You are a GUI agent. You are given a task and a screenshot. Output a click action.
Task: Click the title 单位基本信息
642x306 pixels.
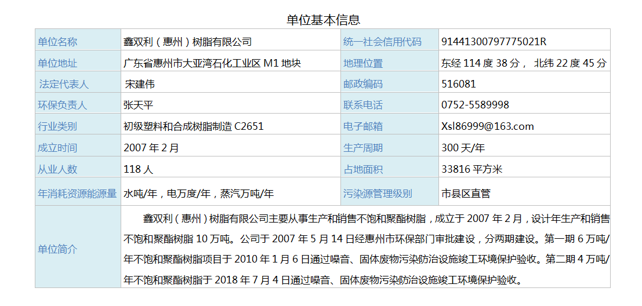pyautogui.click(x=323, y=20)
